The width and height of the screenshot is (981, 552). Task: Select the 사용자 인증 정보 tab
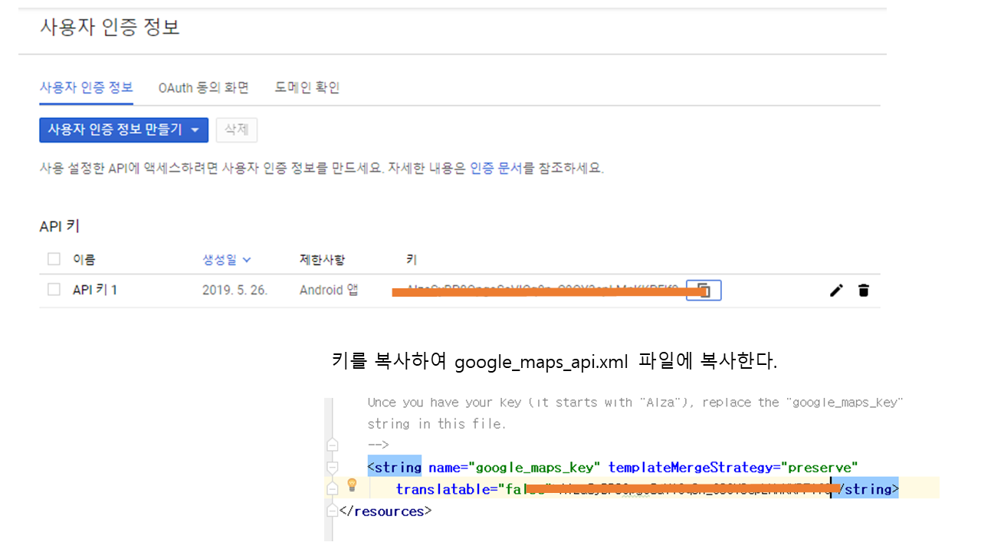(86, 87)
